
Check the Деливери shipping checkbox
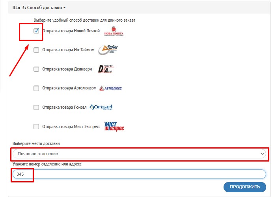click(36, 69)
